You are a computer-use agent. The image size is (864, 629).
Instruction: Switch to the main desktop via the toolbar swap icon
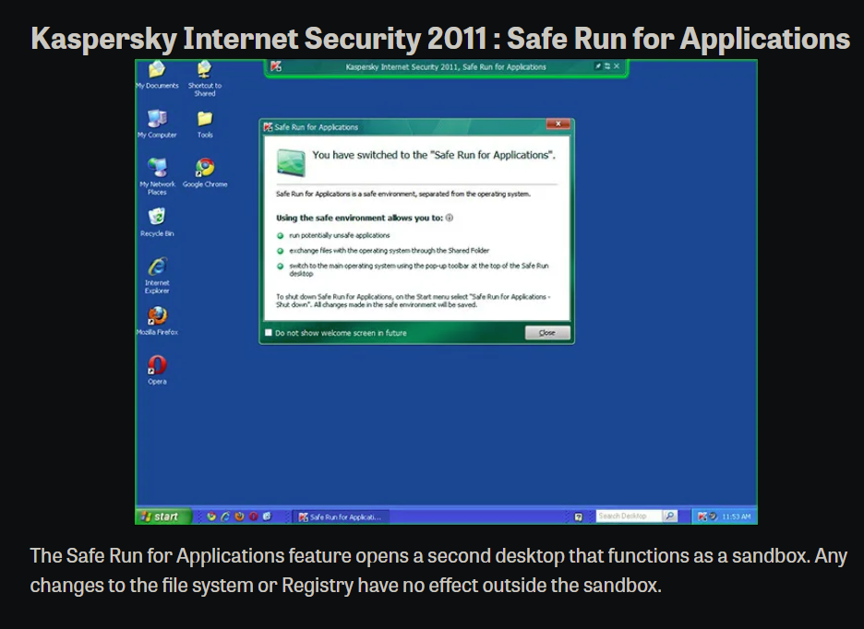tap(607, 66)
